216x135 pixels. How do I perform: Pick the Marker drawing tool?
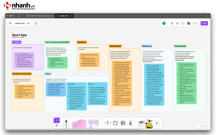pos(66,123)
